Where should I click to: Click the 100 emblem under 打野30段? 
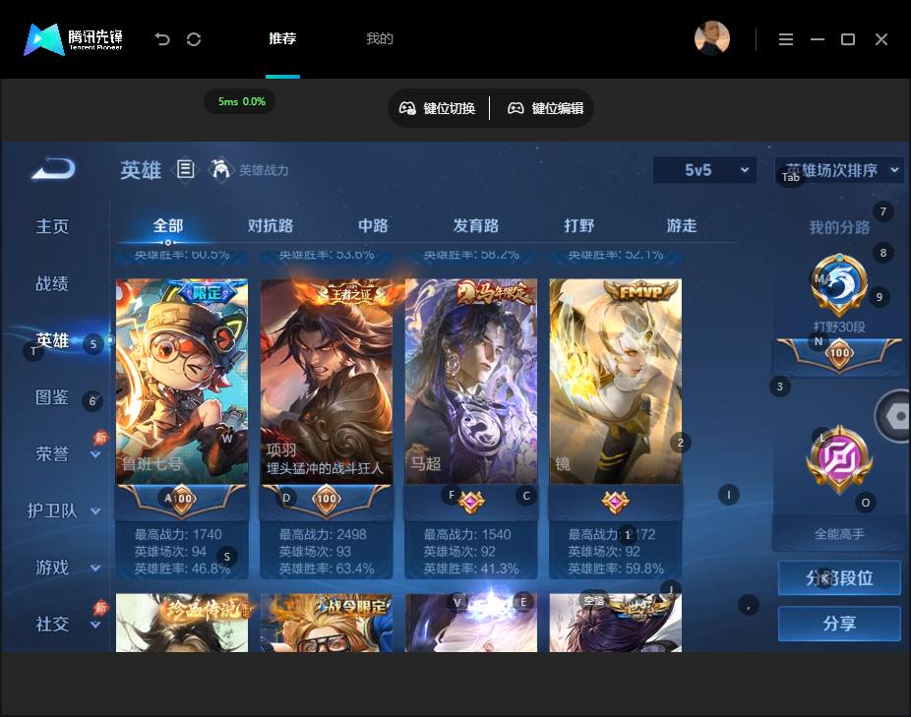coord(839,353)
